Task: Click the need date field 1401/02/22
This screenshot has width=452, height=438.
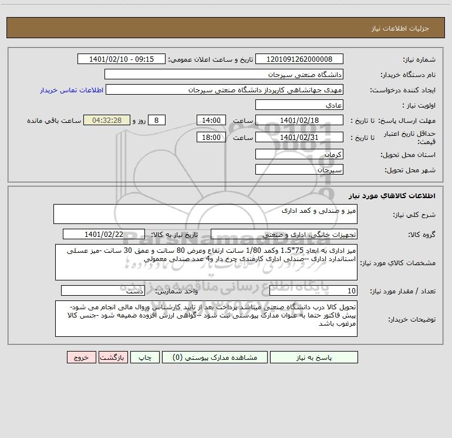Action: (104, 234)
